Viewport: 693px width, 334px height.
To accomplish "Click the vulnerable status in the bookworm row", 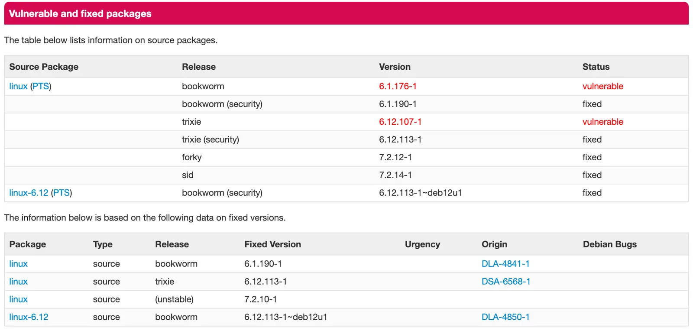I will tap(602, 86).
